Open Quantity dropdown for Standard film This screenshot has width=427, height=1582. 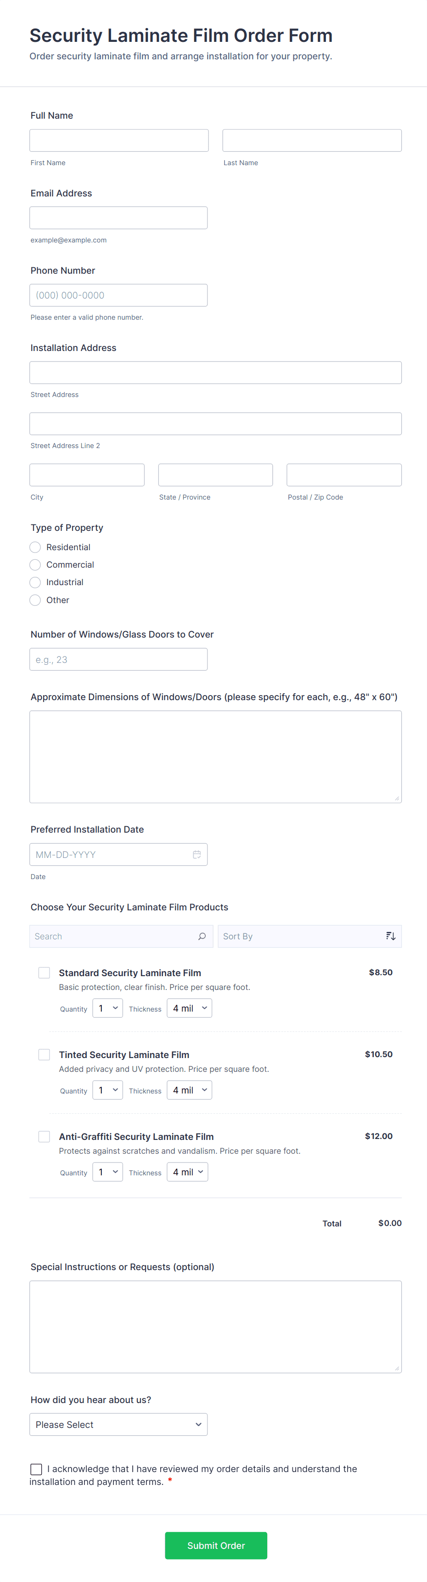(x=108, y=1008)
